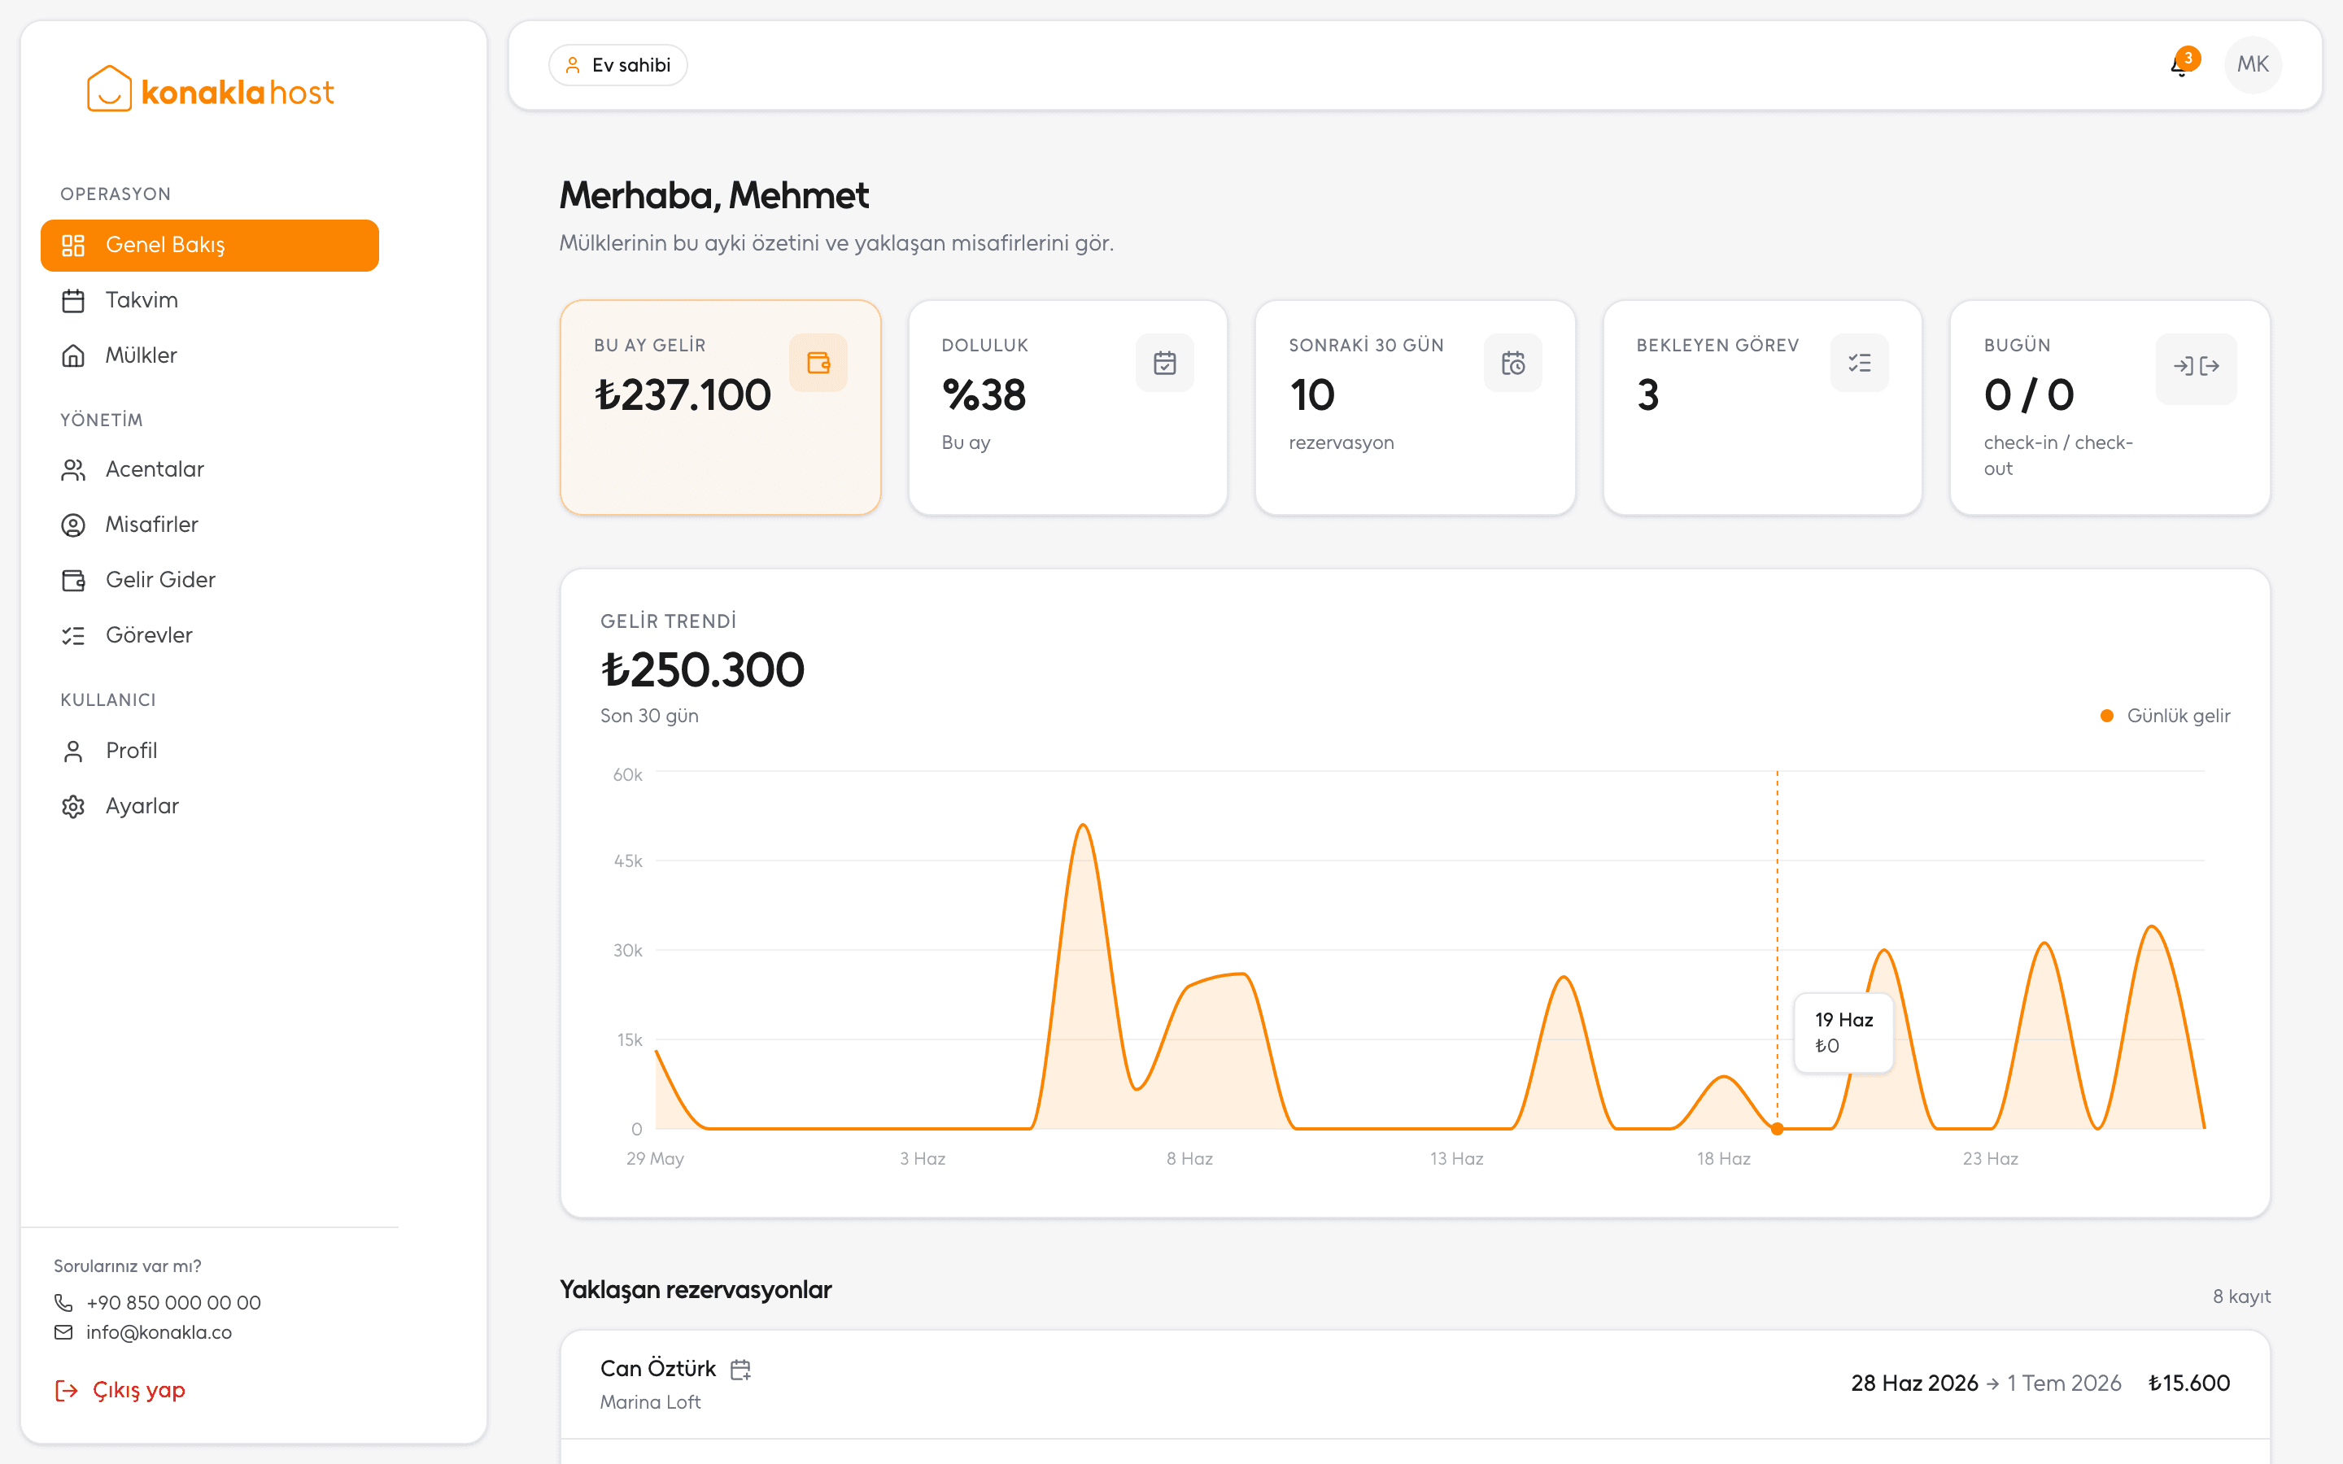Screen dimensions: 2343x1464
Task: Click the MK user avatar
Action: tap(2252, 65)
